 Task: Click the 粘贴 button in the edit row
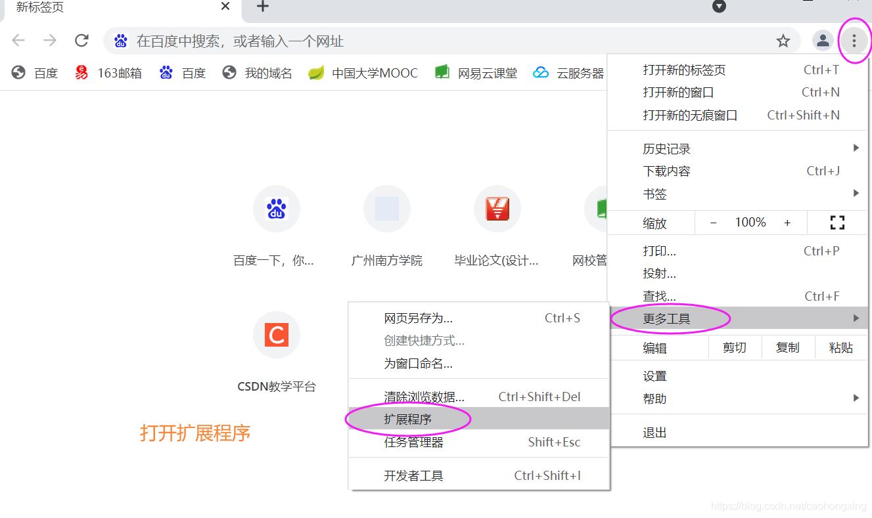tap(841, 348)
